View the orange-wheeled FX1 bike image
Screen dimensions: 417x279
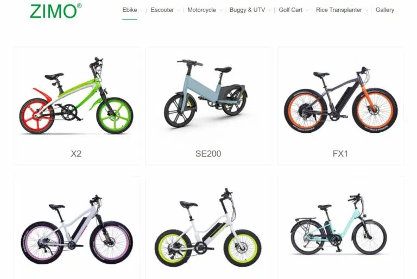tap(340, 100)
